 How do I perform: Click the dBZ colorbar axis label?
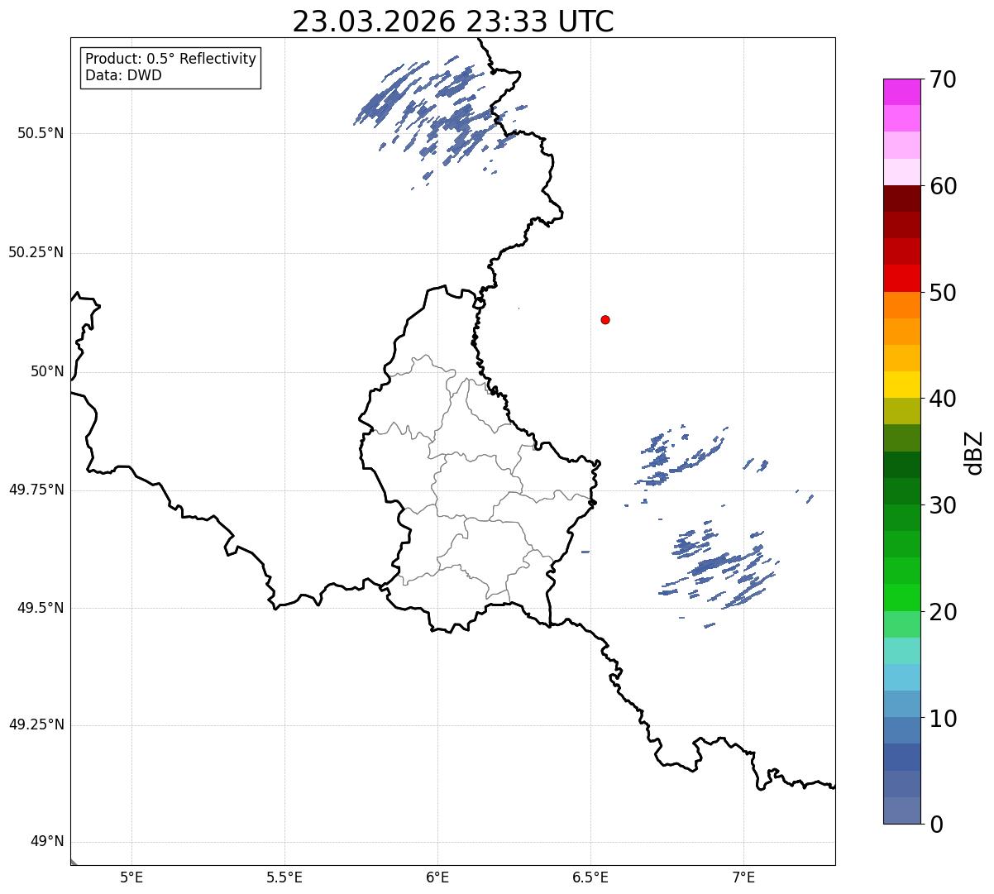(x=975, y=452)
